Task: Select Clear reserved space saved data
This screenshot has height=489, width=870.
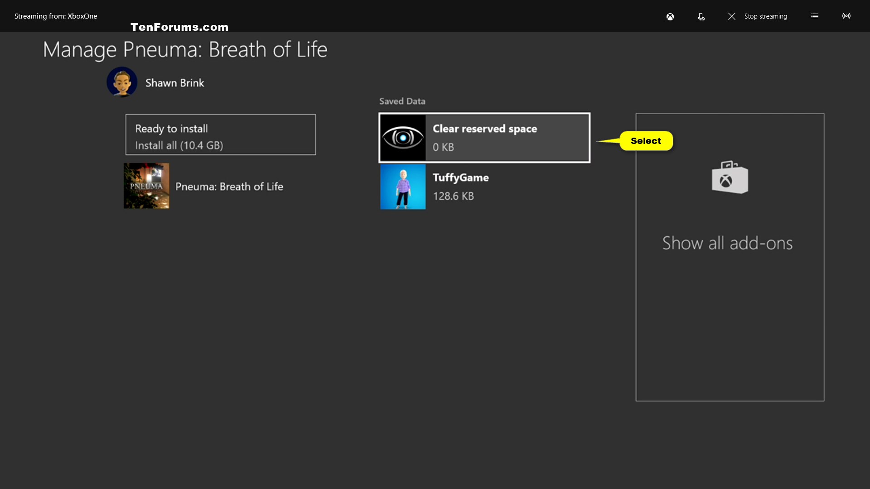Action: (x=484, y=138)
